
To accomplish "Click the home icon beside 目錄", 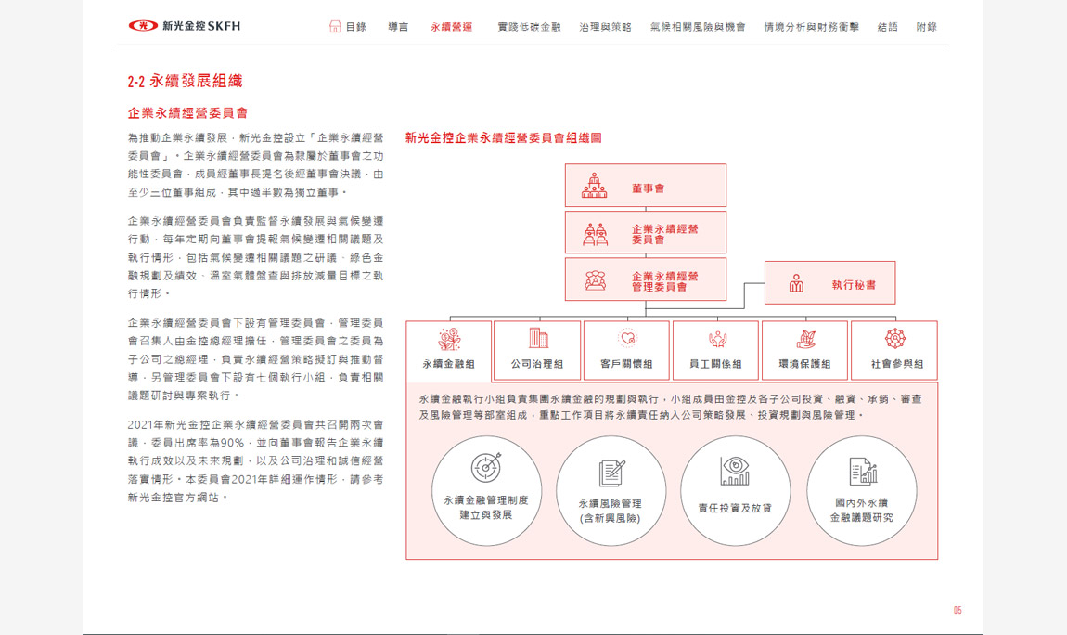I will pos(335,27).
